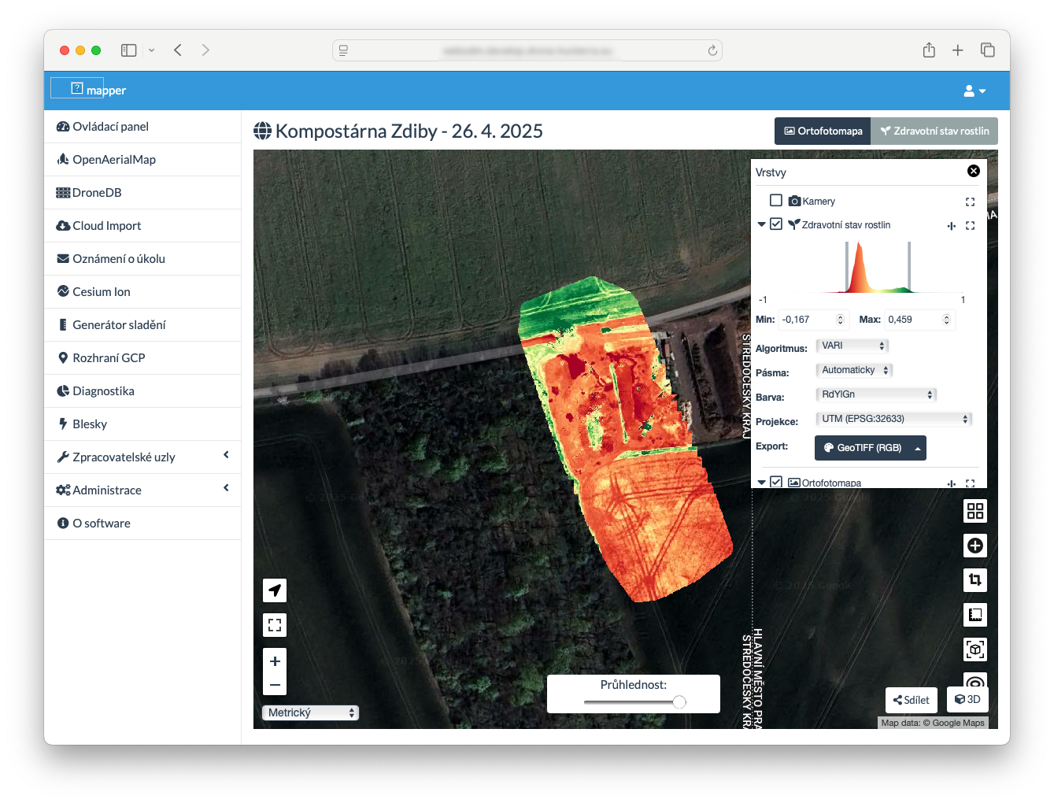Toggle the Ortofotomapa layer checkbox

[x=776, y=482]
